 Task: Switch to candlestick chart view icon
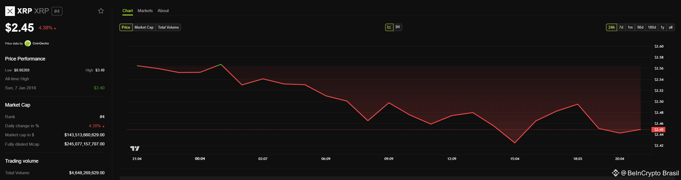coord(398,27)
